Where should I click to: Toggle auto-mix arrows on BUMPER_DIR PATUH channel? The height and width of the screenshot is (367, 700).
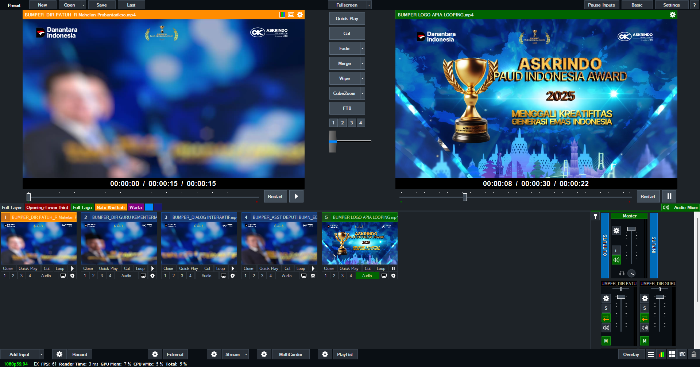[x=606, y=318]
